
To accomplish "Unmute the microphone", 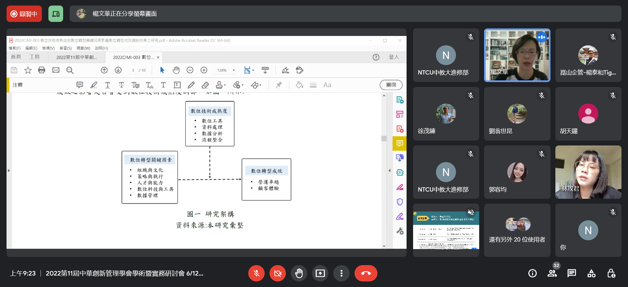I will tap(256, 273).
